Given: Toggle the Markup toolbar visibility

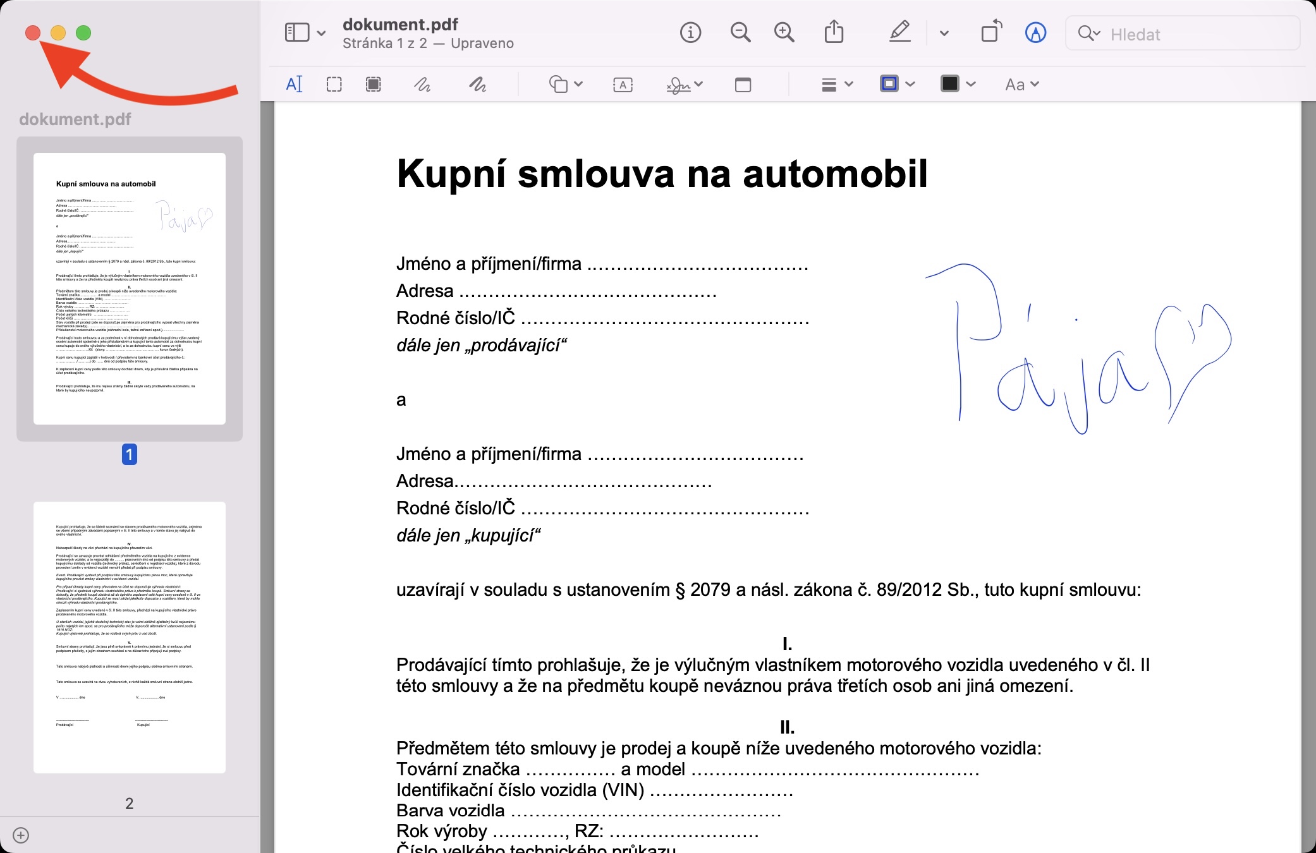Looking at the screenshot, I should (x=1035, y=32).
